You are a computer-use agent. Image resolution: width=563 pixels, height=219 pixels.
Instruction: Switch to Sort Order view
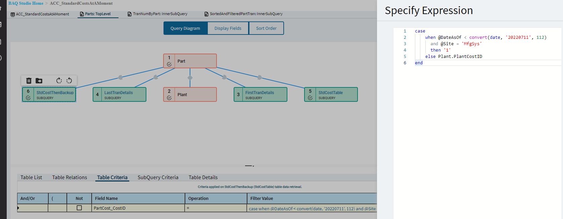(x=266, y=28)
